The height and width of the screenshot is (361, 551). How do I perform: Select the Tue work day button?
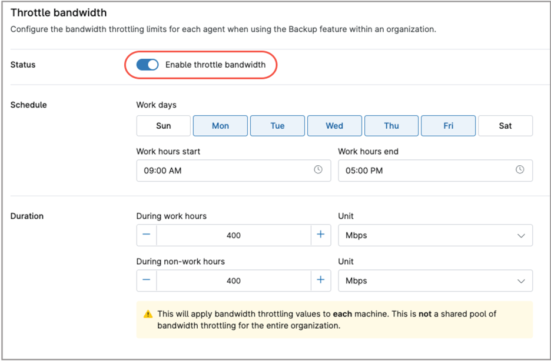277,125
